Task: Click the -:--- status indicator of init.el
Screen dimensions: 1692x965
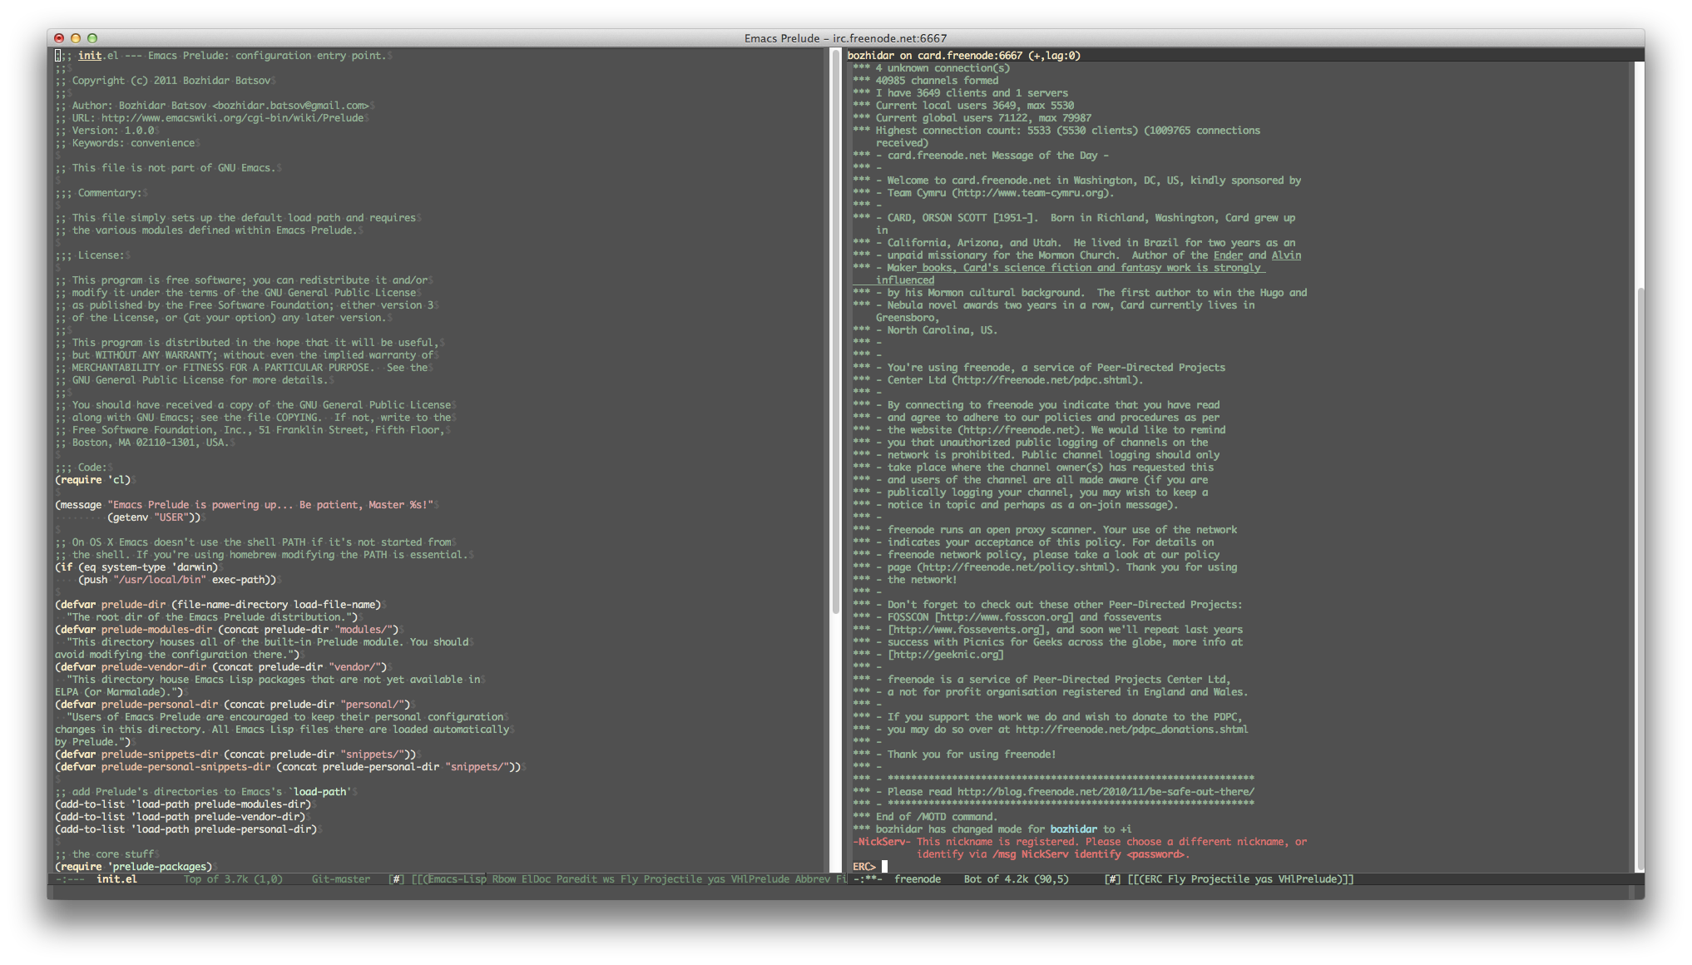Action: coord(70,879)
